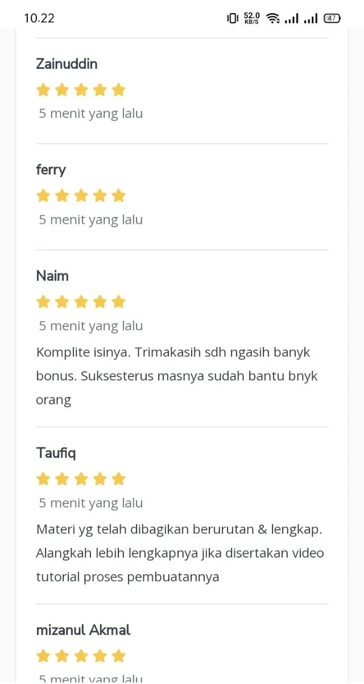Tap the clock time in status bar
Image resolution: width=364 pixels, height=684 pixels.
click(x=39, y=18)
